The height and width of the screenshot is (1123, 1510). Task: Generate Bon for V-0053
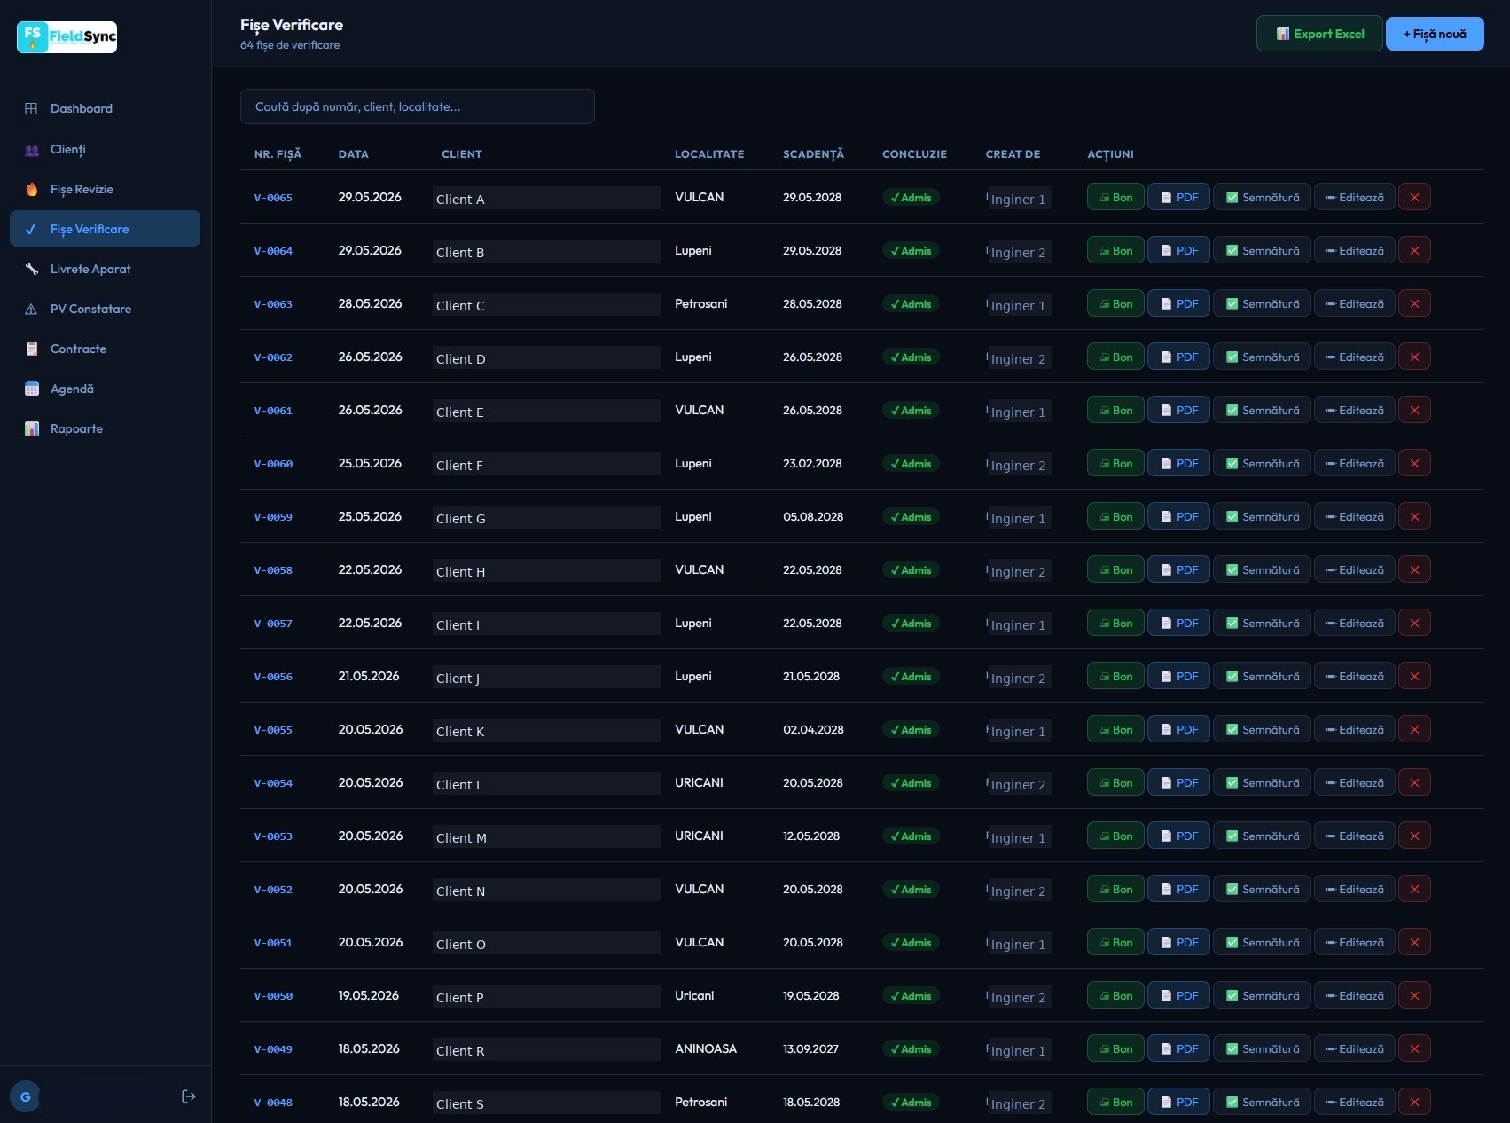click(x=1115, y=836)
